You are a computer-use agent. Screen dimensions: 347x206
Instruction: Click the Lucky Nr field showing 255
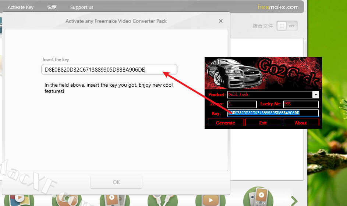pos(301,104)
